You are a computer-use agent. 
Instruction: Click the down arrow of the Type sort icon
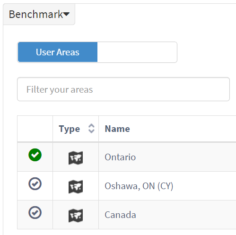pos(91,131)
